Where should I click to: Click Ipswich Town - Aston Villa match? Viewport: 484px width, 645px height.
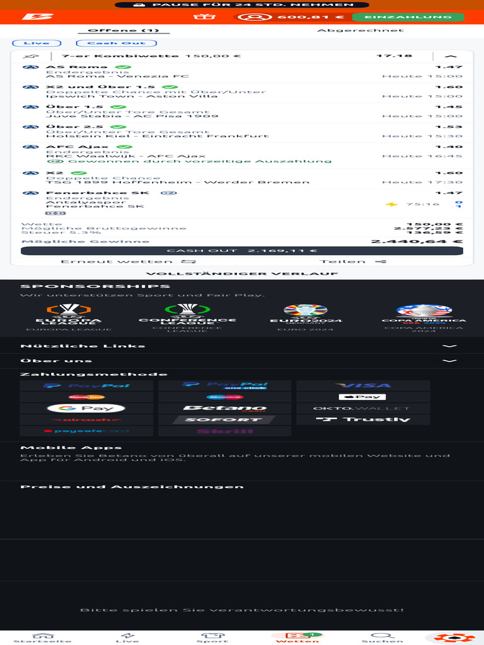[132, 96]
